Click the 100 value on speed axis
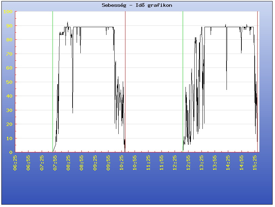This screenshot has height=207, width=275. tap(8, 12)
